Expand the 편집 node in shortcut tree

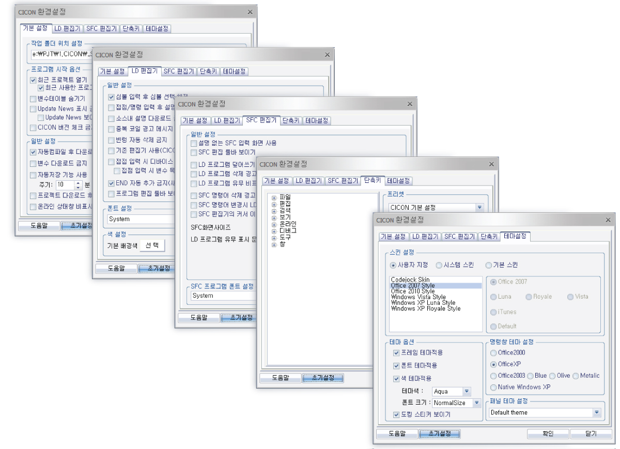tap(274, 204)
